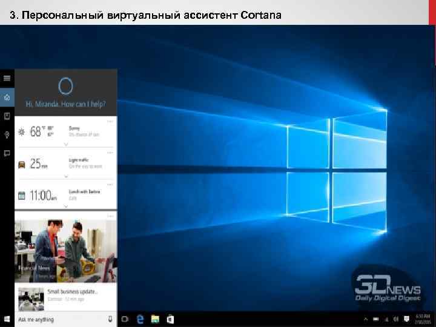The height and width of the screenshot is (327, 436).
Task: Click the volume speaker tray icon
Action: tap(396, 319)
